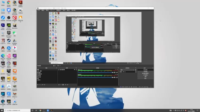The image size is (200, 112).
Task: Adjust second mixer channel volume slider
Action: [x=95, y=77]
